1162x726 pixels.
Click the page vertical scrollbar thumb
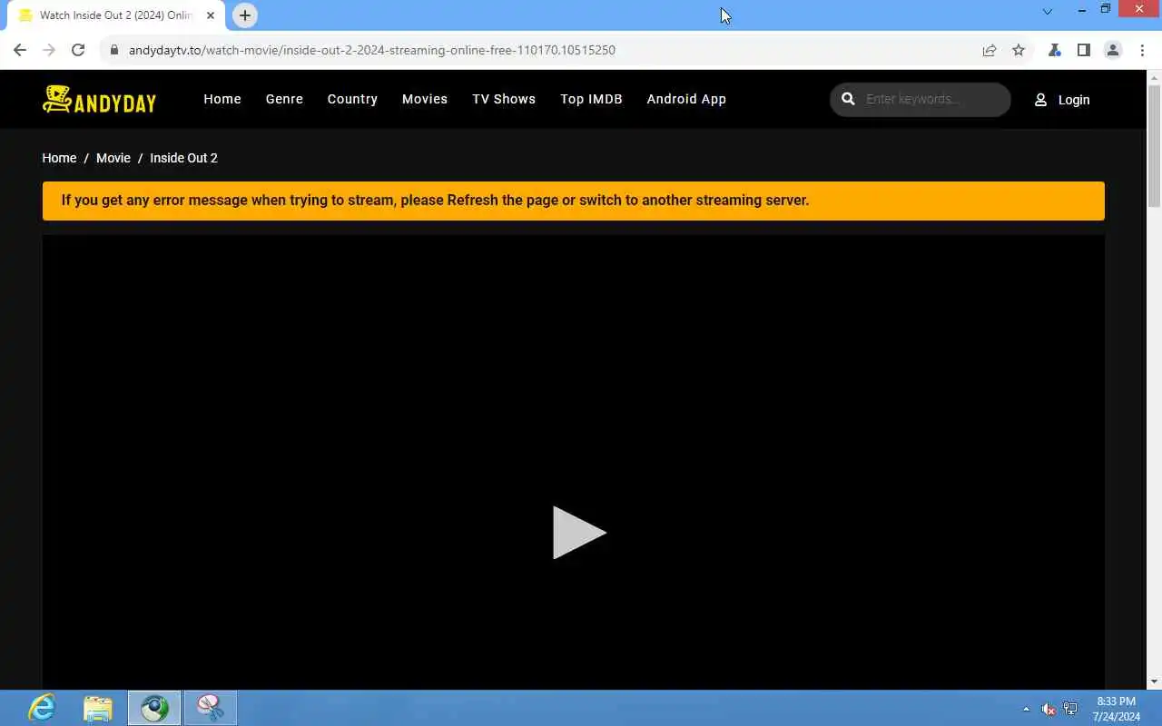1154,145
